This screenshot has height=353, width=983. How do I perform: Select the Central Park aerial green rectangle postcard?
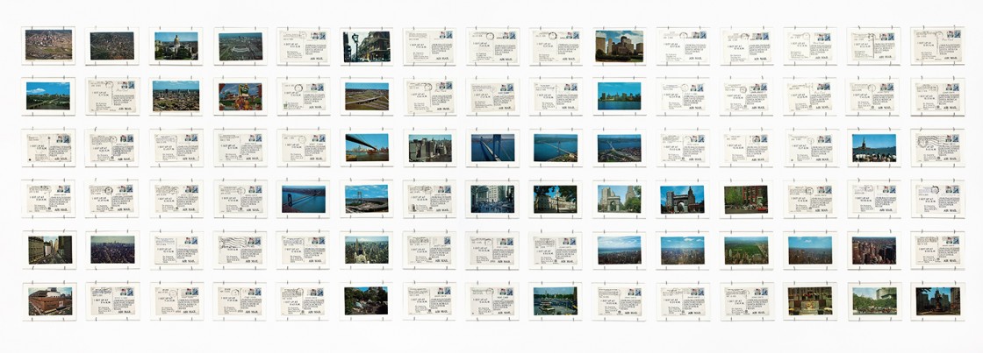tap(746, 251)
